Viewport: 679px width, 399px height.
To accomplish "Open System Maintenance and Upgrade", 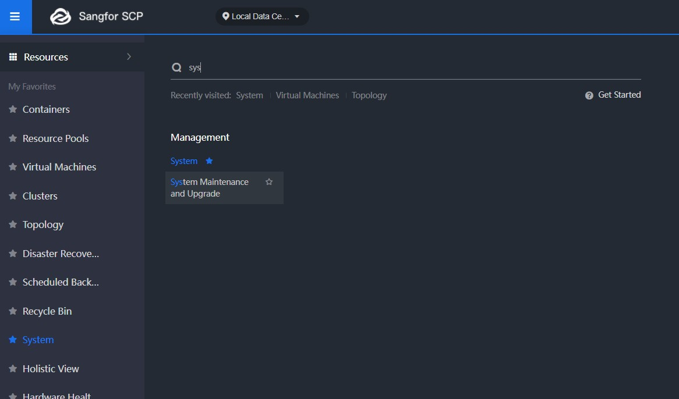I will [210, 187].
